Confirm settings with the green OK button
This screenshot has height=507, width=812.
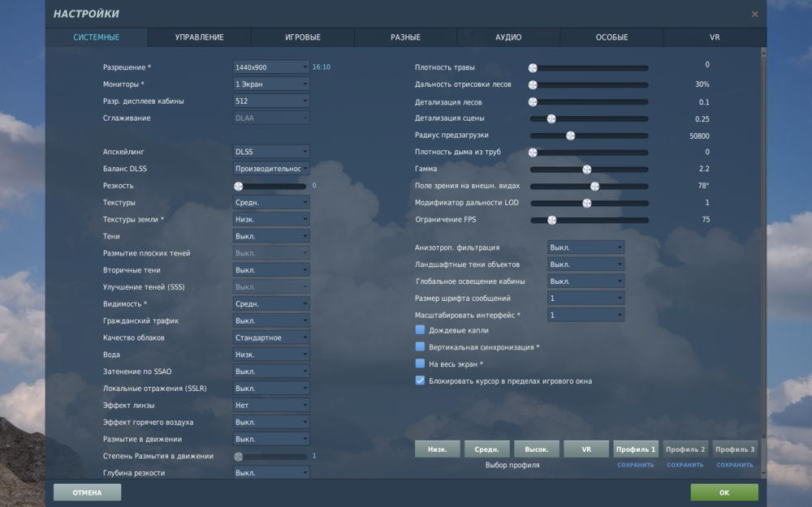(x=724, y=492)
